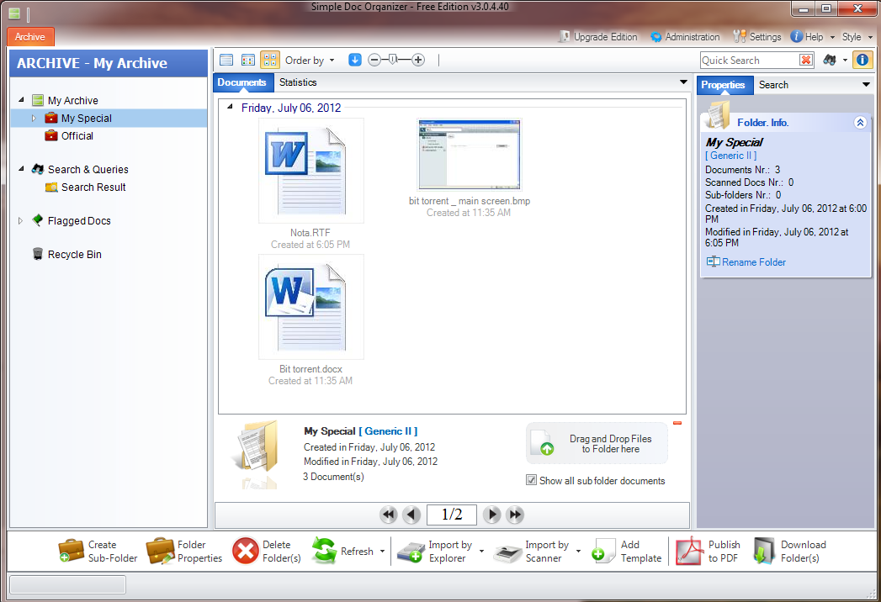Click the Delete Folder(s) red icon
This screenshot has height=602, width=881.
(x=245, y=551)
